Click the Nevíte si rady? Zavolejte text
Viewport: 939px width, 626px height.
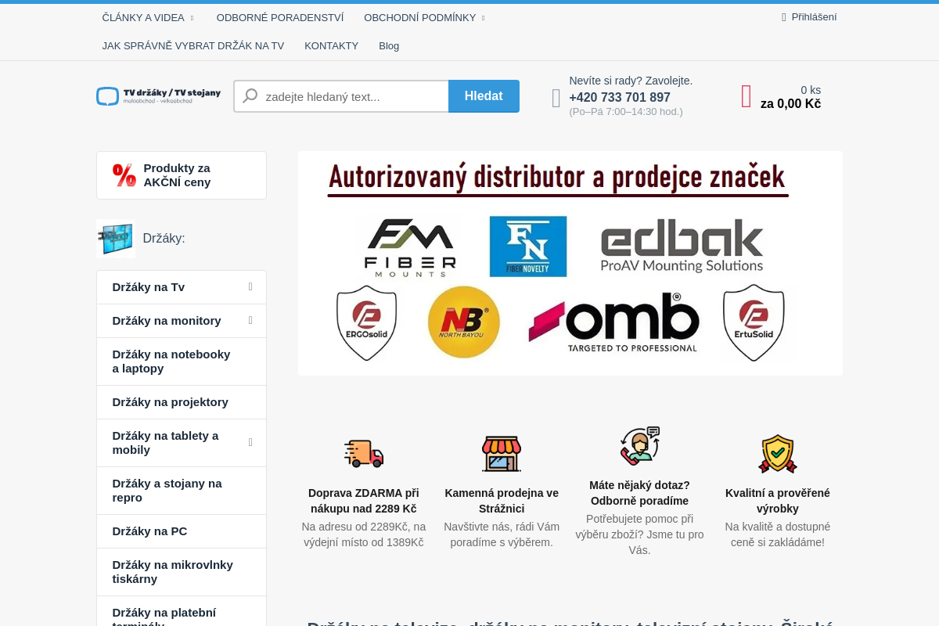[x=631, y=81]
